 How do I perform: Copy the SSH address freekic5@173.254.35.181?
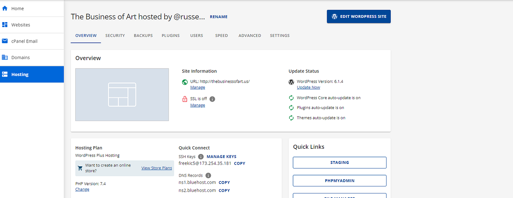pyautogui.click(x=240, y=164)
